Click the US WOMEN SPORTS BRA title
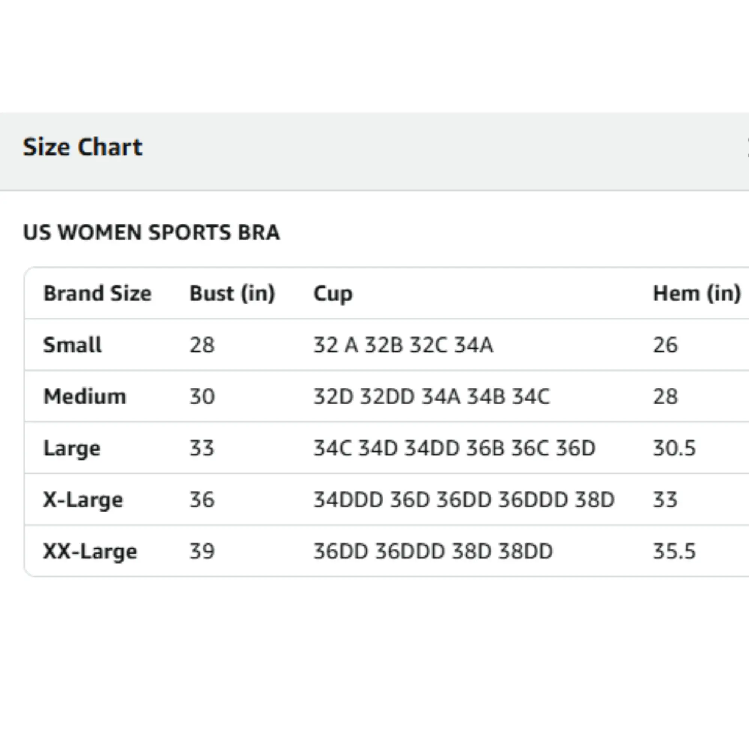 click(x=151, y=233)
